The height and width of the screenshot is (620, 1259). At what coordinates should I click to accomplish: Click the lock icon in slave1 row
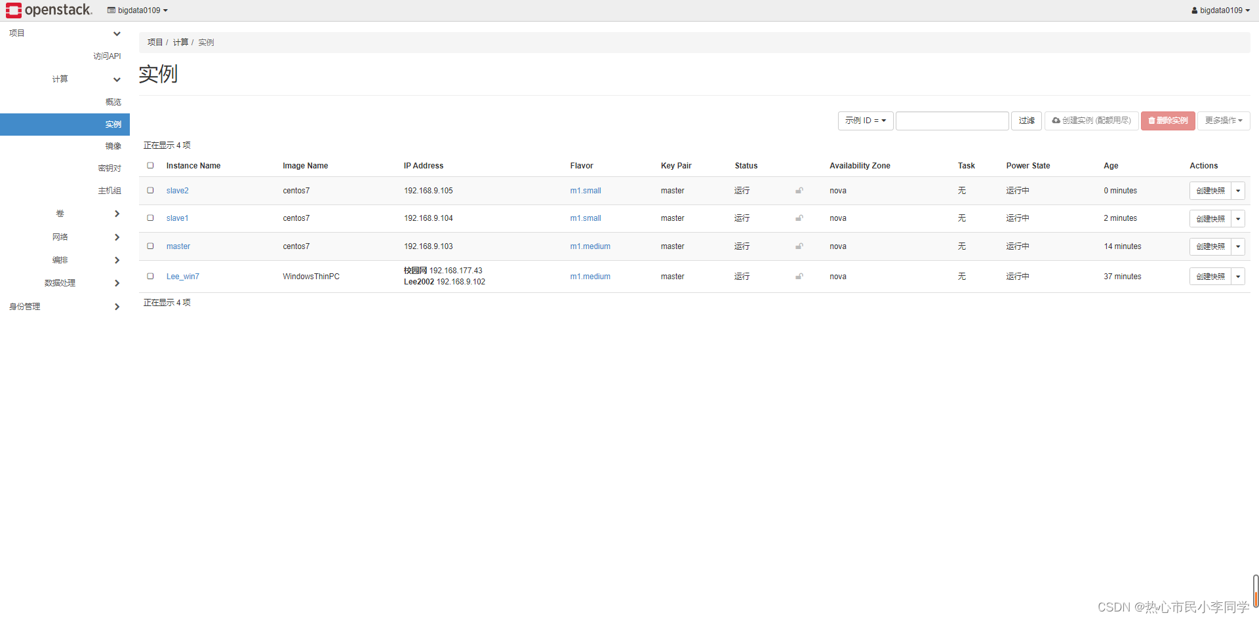(799, 218)
